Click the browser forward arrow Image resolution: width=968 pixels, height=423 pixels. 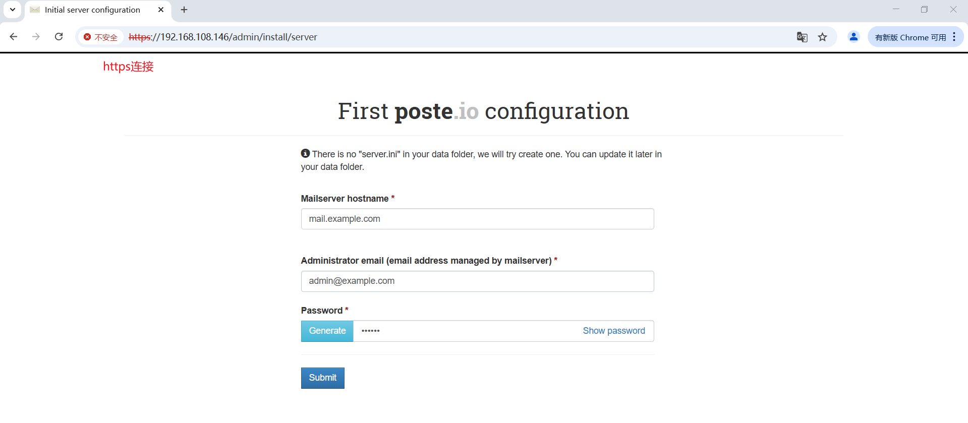(x=36, y=37)
